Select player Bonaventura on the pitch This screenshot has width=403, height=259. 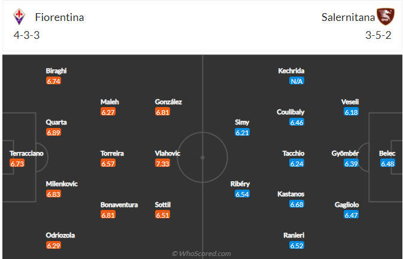[119, 205]
